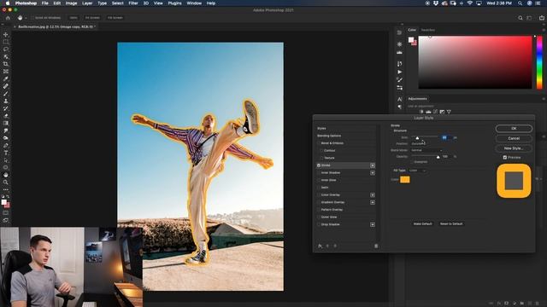This screenshot has height=307, width=547.
Task: Click the hue spectrum bar in Color panel
Action: pyautogui.click(x=539, y=62)
